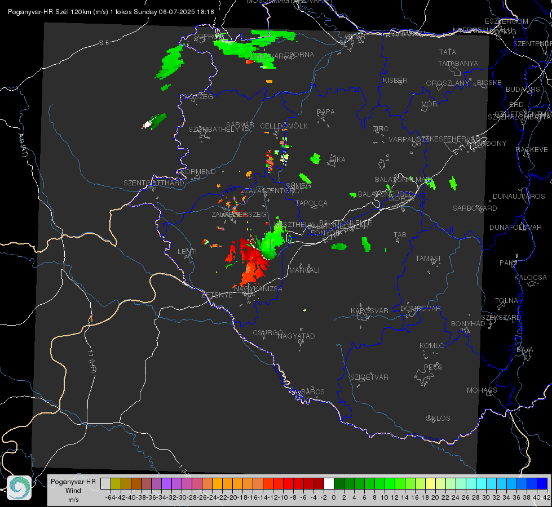
Task: Click the SZIGETVAR label
Action: coord(369,377)
